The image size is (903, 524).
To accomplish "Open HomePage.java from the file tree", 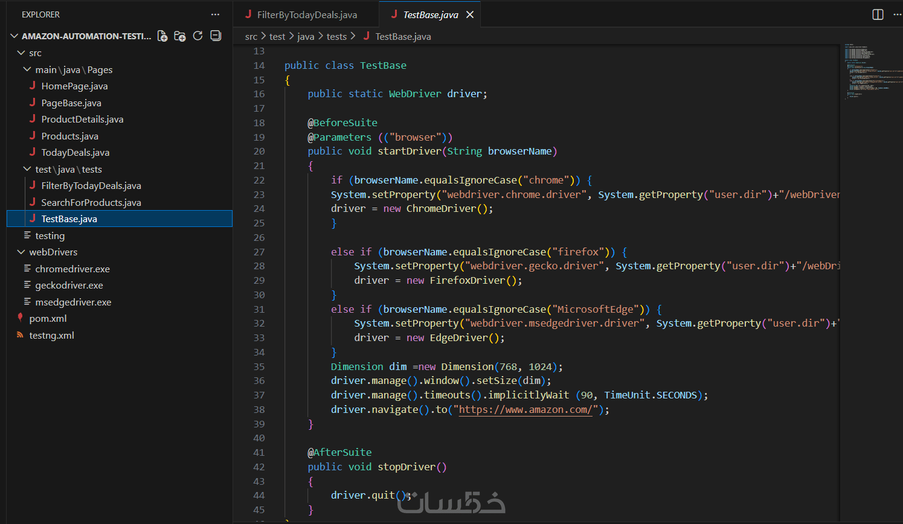I will pyautogui.click(x=74, y=86).
